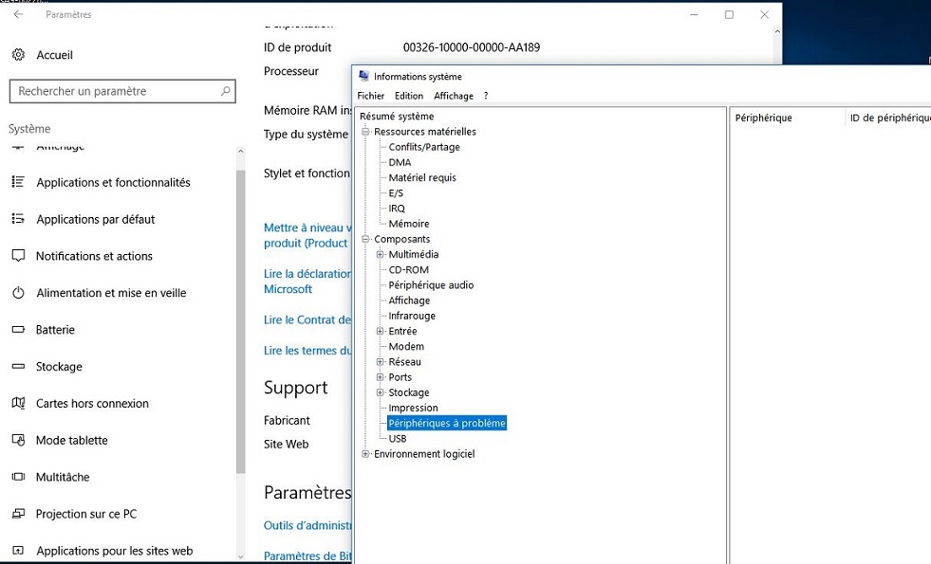This screenshot has height=564, width=931.
Task: Open Lire le Contrat de link
Action: pyautogui.click(x=307, y=319)
